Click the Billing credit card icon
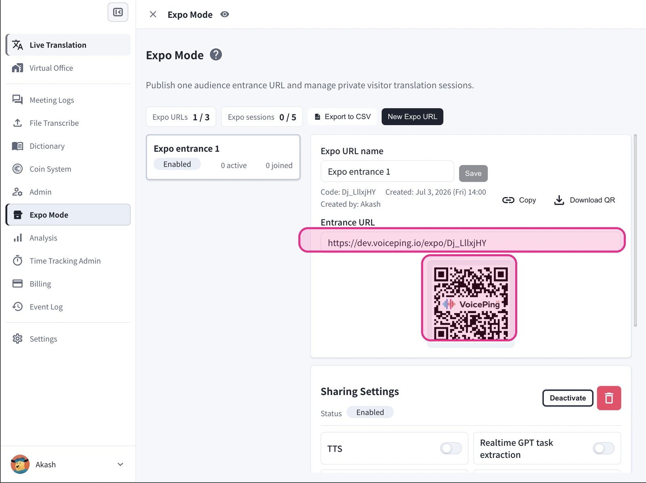Screen dimensions: 646x483 pyautogui.click(x=17, y=284)
